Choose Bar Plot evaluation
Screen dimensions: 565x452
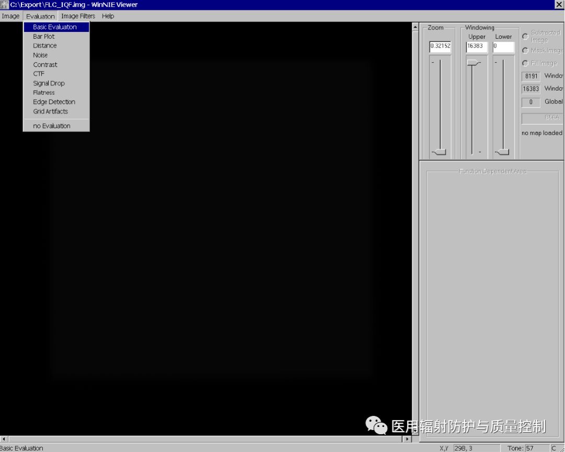(56, 37)
